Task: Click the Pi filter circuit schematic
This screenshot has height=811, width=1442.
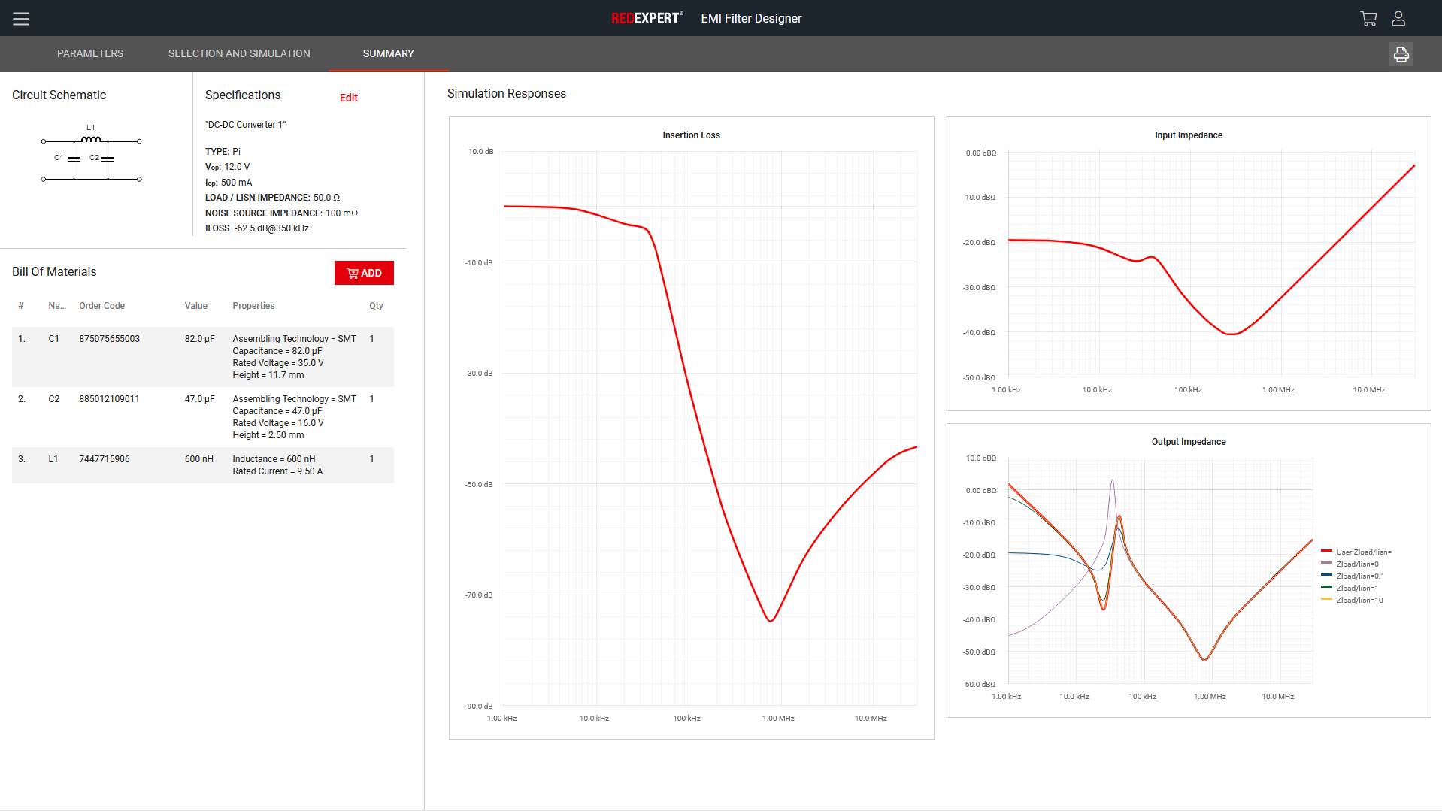Action: (x=91, y=156)
